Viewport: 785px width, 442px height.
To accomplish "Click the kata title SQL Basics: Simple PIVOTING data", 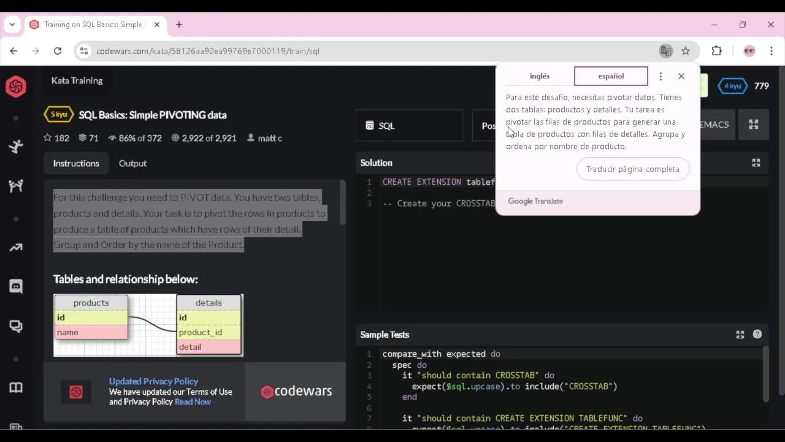I will pyautogui.click(x=153, y=115).
